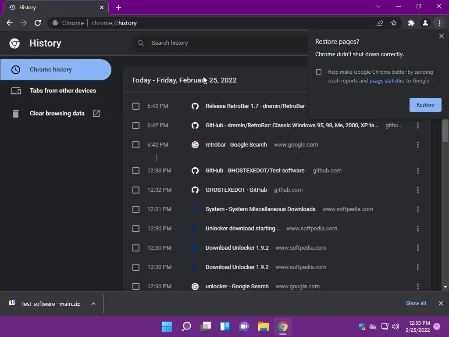The height and width of the screenshot is (337, 449).
Task: Open Chrome's three-dot main menu
Action: click(x=439, y=23)
